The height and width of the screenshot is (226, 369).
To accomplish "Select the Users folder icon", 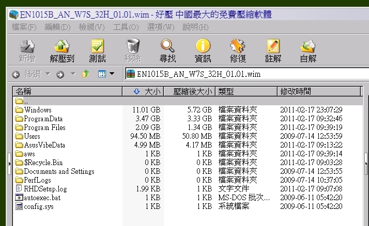I will tap(19, 136).
